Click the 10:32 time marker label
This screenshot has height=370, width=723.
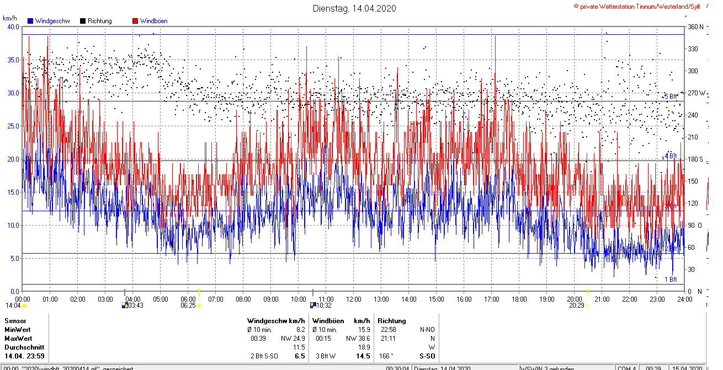click(324, 305)
